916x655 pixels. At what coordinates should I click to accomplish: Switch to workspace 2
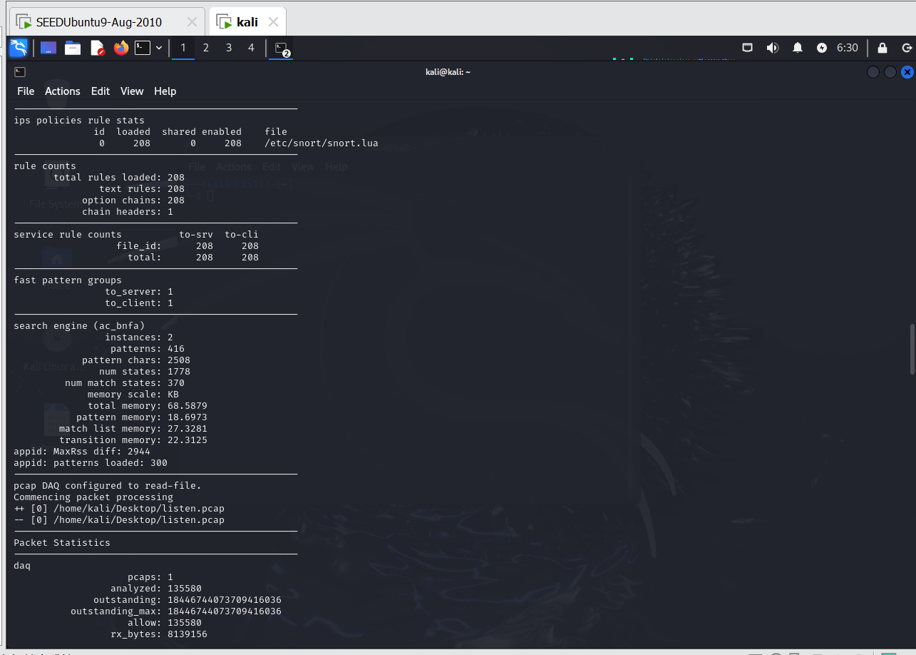pos(206,48)
